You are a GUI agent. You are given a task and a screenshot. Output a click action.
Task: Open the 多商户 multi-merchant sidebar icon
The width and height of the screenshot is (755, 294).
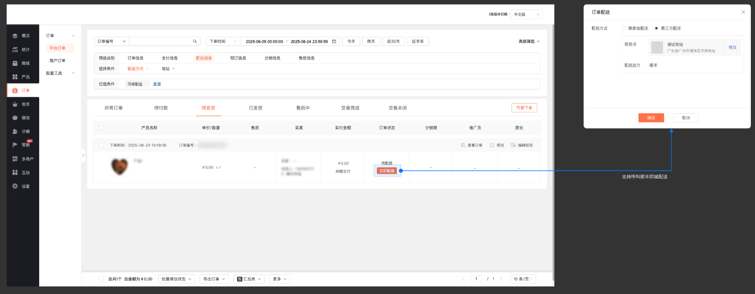coord(15,159)
